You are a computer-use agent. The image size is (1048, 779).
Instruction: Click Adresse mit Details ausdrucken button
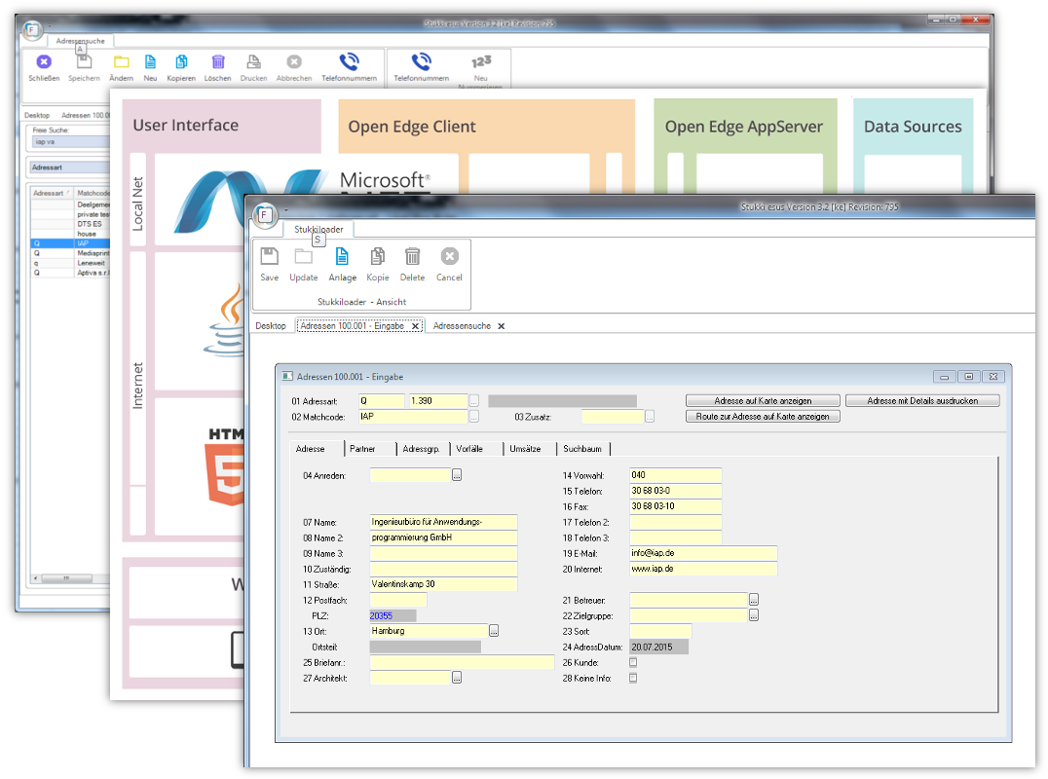pos(922,401)
